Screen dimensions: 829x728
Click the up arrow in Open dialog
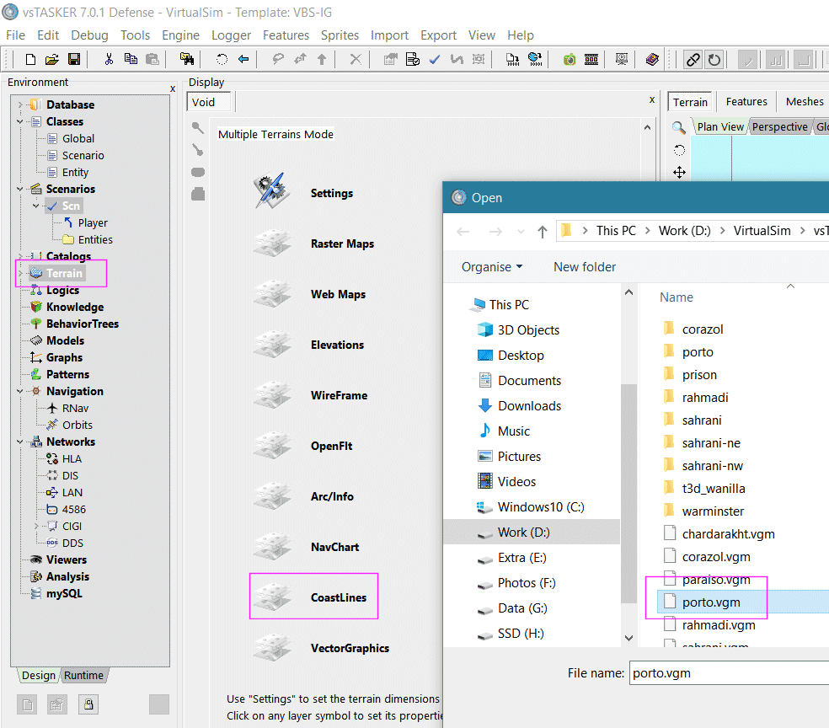(x=543, y=231)
